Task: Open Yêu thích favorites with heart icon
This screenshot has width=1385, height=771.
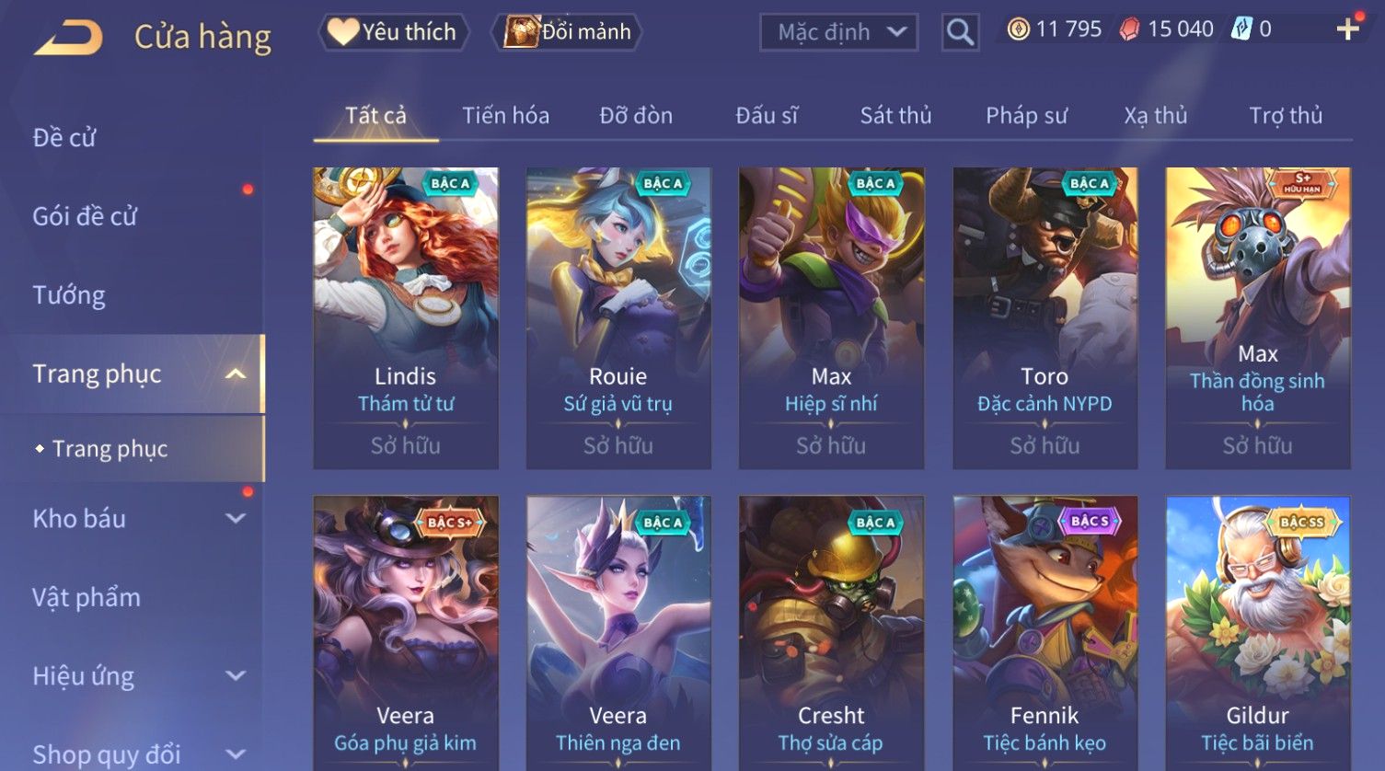Action: pyautogui.click(x=393, y=32)
